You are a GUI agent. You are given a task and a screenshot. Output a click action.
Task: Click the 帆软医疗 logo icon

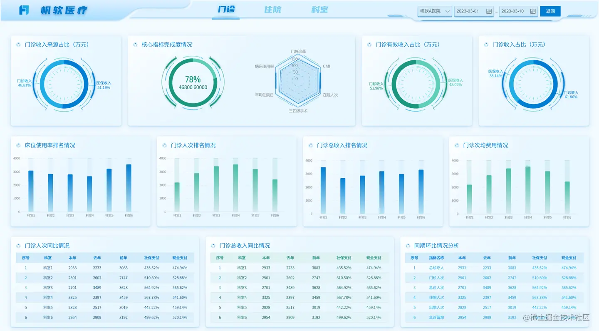click(24, 10)
